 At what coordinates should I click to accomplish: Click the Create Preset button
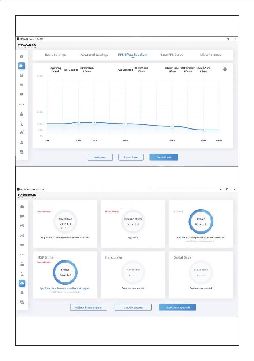[164, 157]
